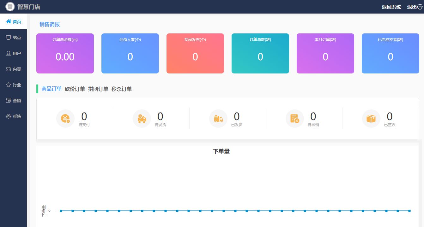This screenshot has width=424, height=227.
Task: Click the 已完成交易(笔) card
Action: (391, 53)
